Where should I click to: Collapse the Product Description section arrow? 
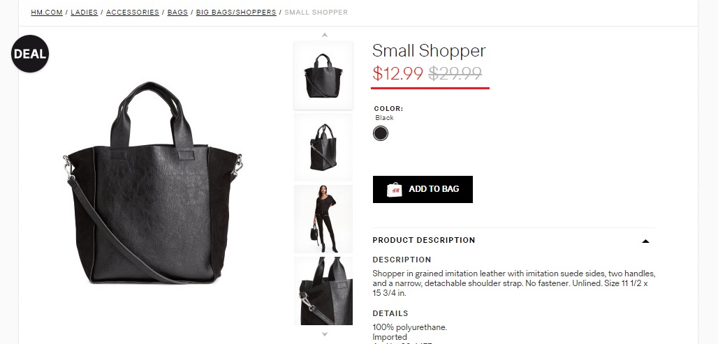click(645, 241)
